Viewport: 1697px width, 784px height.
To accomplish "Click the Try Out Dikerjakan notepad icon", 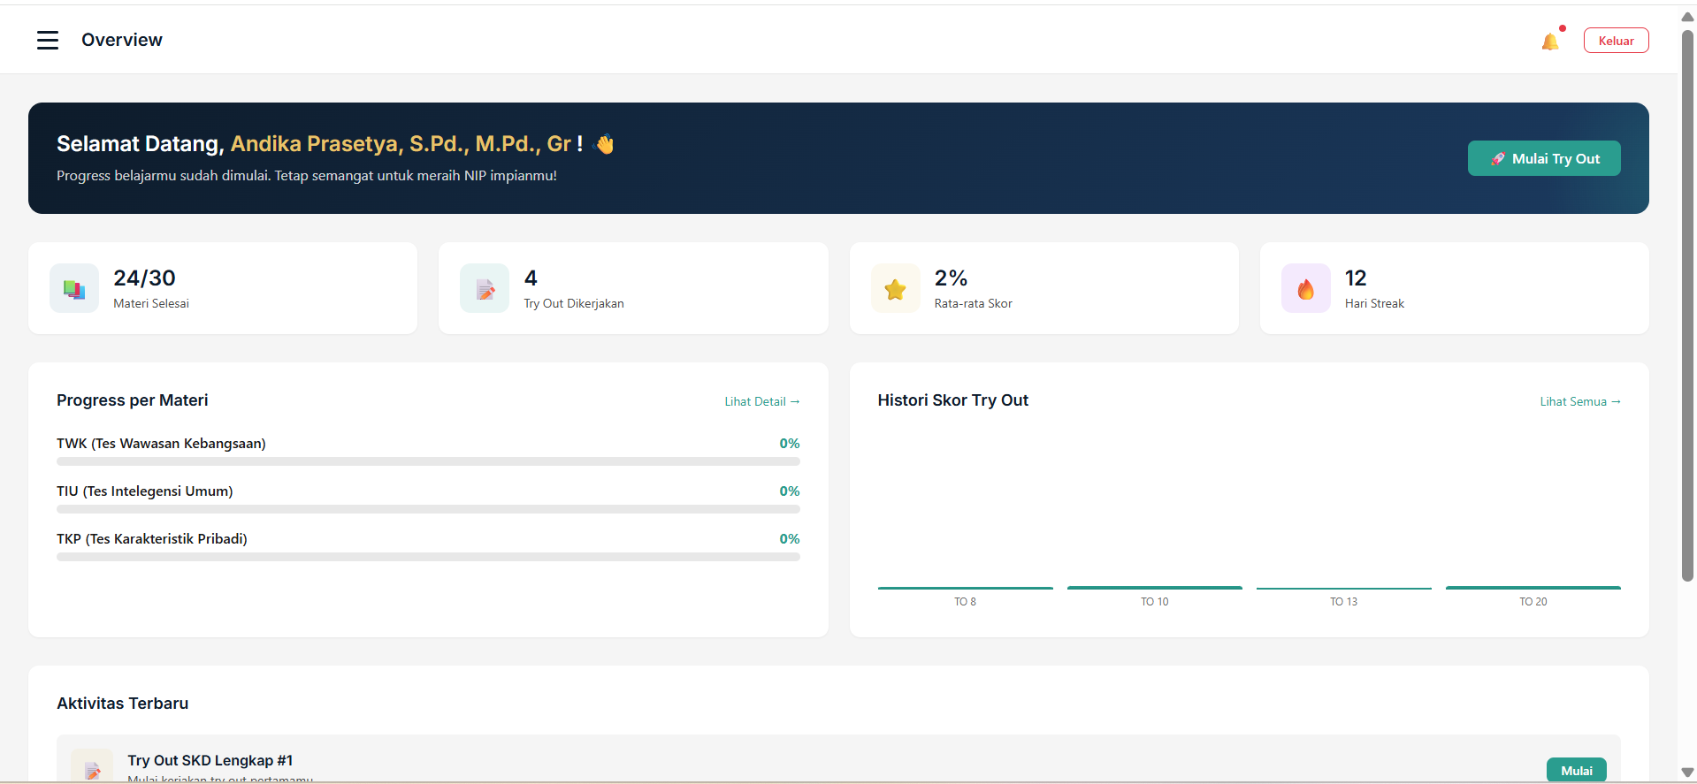I will pos(485,289).
